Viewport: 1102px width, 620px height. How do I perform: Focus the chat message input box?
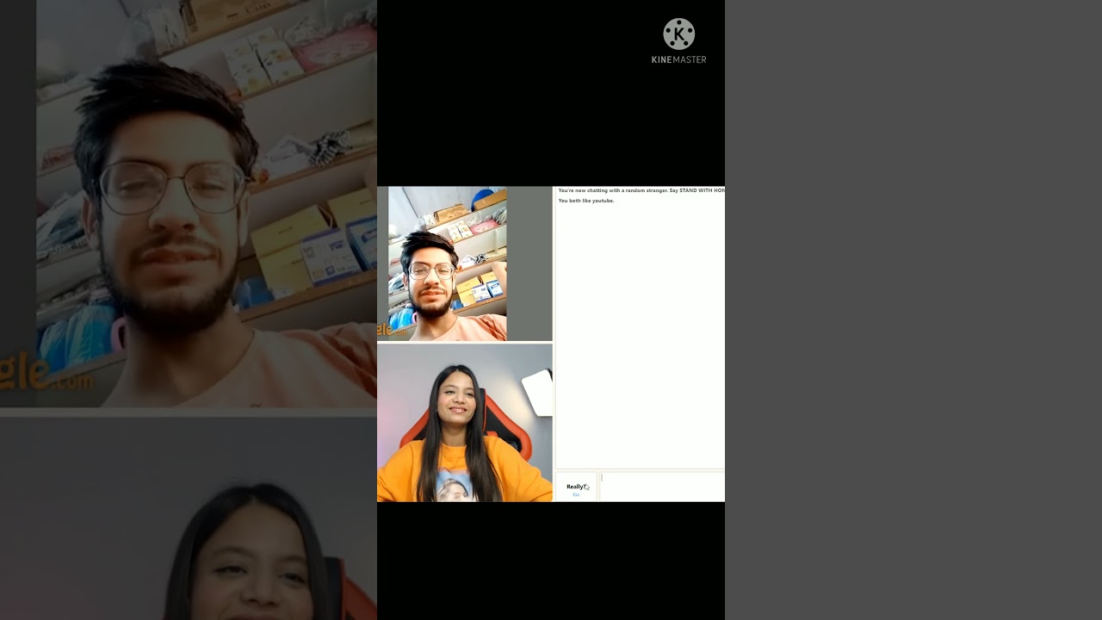click(662, 487)
